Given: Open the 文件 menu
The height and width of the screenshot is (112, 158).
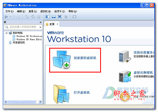Looking at the screenshot, I should click(x=9, y=11).
